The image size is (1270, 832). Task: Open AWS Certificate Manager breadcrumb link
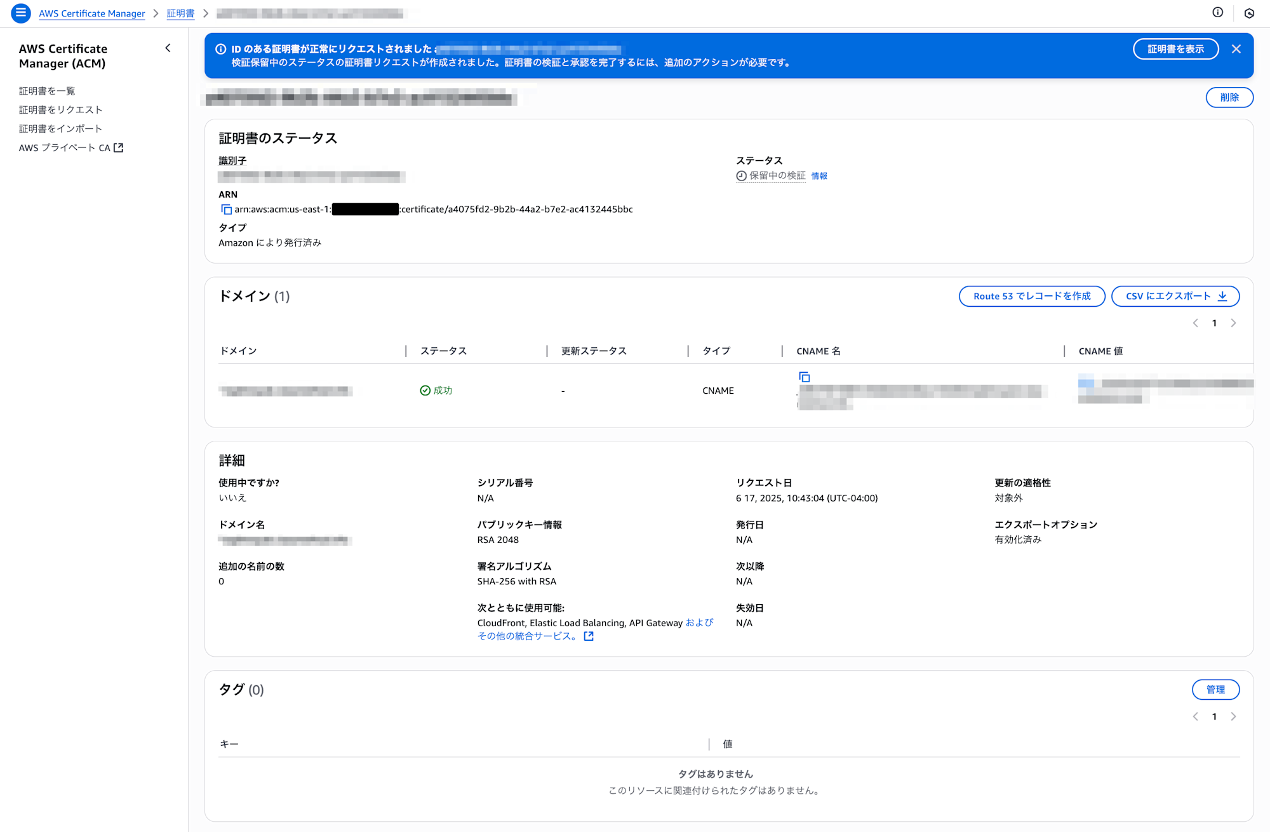click(x=92, y=13)
